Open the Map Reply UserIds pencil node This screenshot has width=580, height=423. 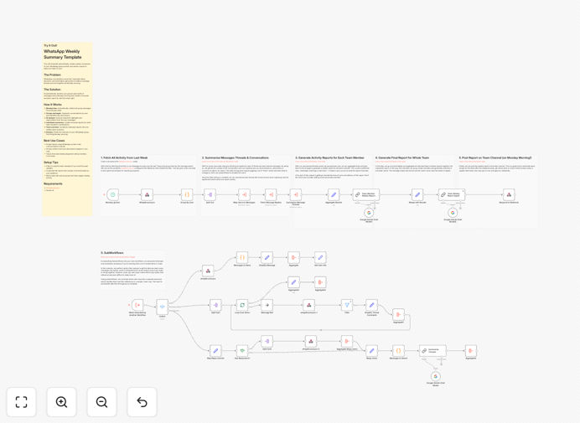click(x=215, y=350)
